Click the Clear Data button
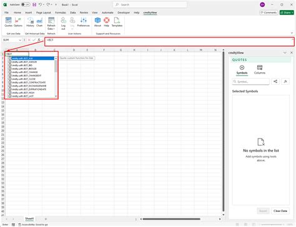The width and height of the screenshot is (296, 227). [280, 211]
